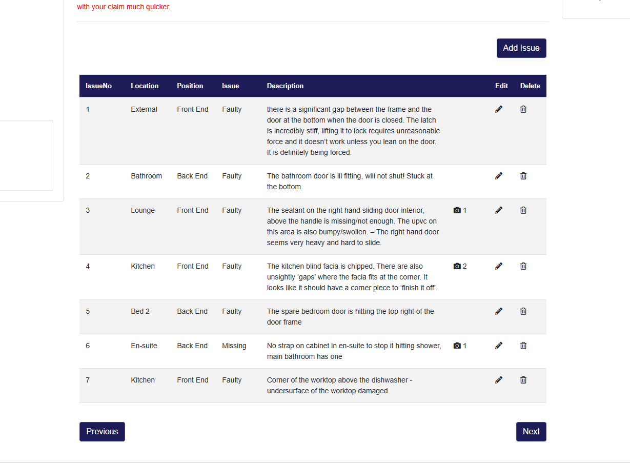Screen dimensions: 630x463
Task: Delete issue 1 using trash icon
Action: coord(523,109)
